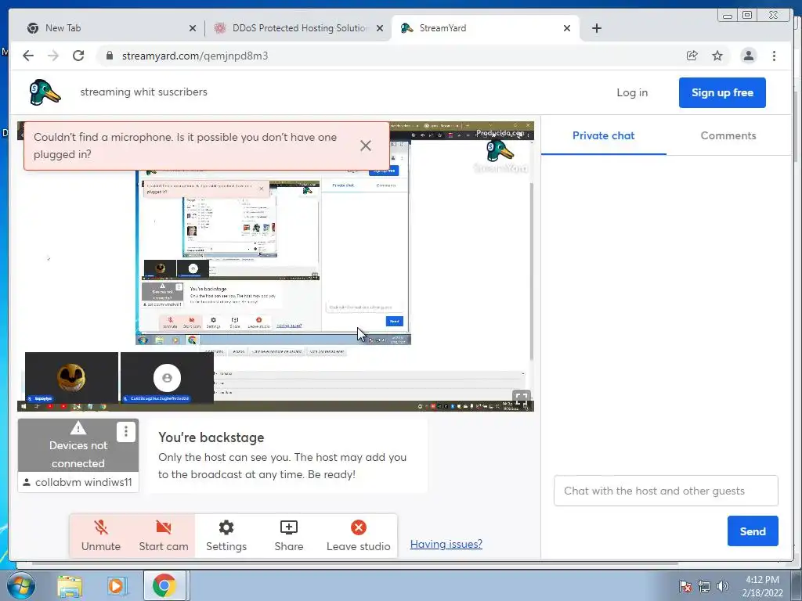This screenshot has height=601, width=802.
Task: Go back in browser history
Action: pyautogui.click(x=28, y=56)
